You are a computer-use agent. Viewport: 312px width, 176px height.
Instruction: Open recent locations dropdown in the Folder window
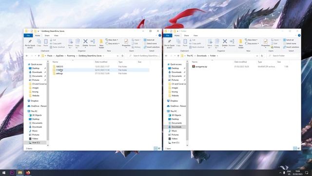point(175,56)
